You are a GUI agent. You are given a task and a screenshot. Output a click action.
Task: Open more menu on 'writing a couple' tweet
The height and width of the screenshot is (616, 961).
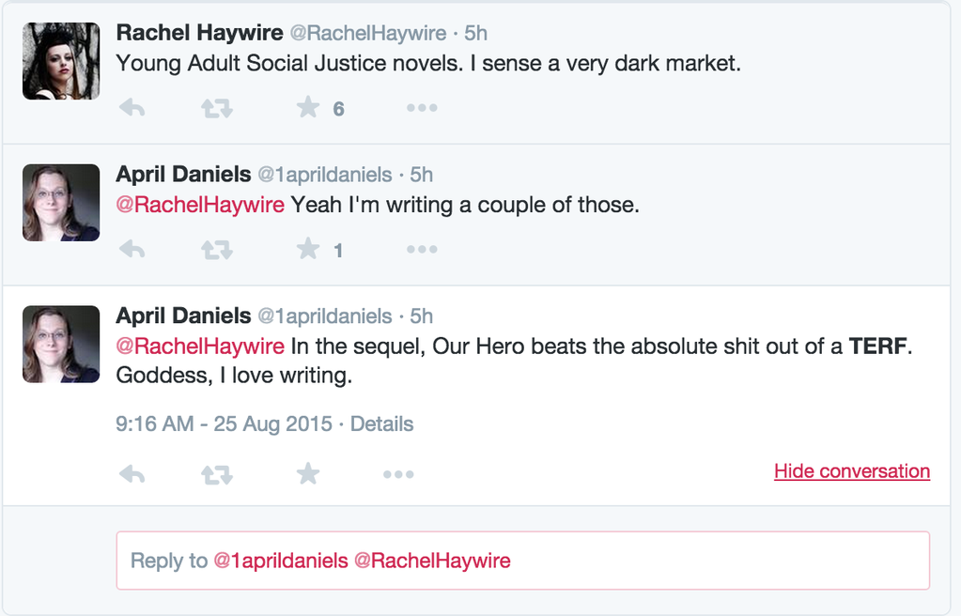pos(422,250)
